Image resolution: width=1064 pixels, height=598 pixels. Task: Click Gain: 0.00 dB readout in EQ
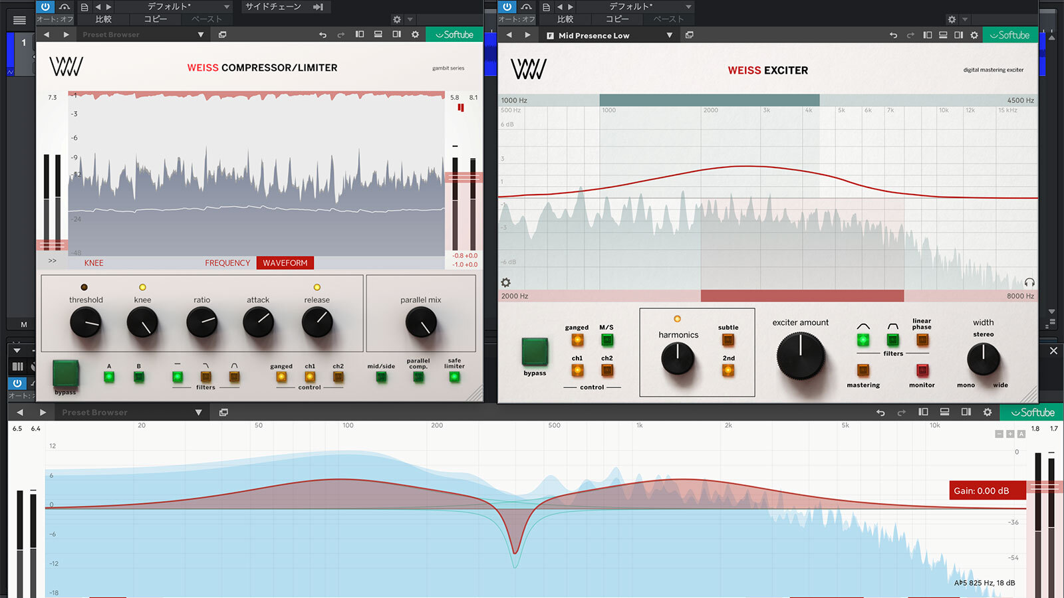click(x=988, y=490)
